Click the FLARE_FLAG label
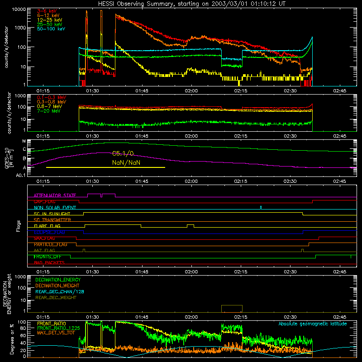 coord(47,226)
